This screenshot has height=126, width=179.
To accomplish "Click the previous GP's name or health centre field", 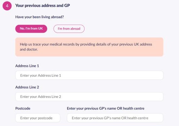I will [115, 118].
